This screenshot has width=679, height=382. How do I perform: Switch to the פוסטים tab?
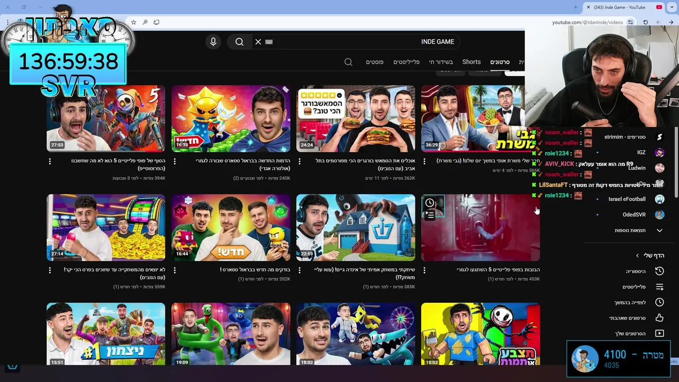pyautogui.click(x=375, y=62)
